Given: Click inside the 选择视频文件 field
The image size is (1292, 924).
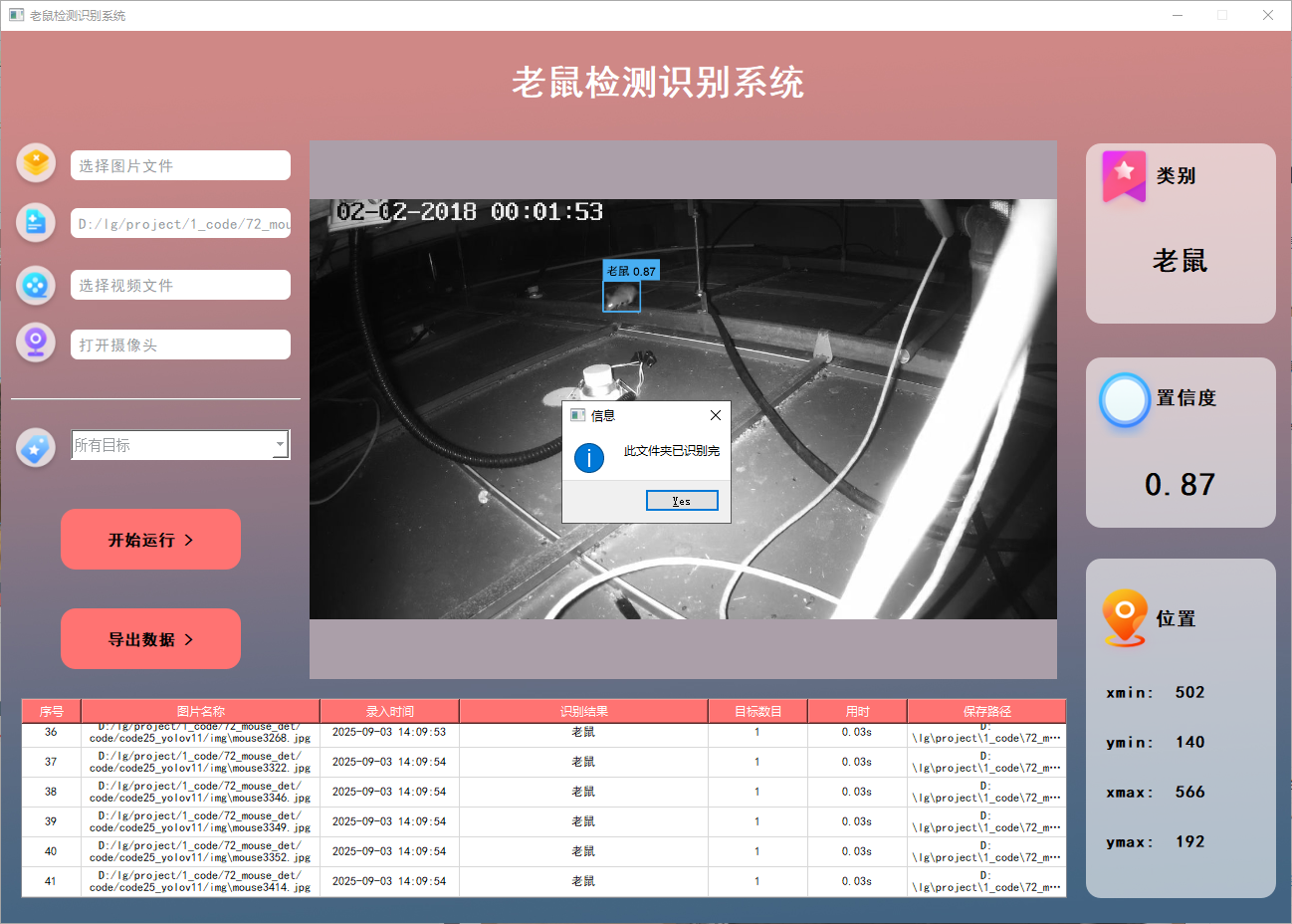Looking at the screenshot, I should point(180,285).
